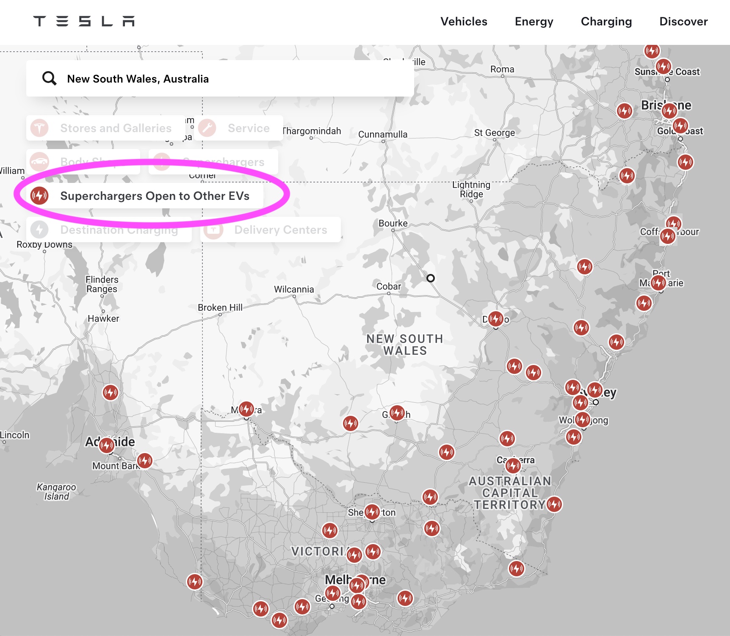Select the Supercharger pin on the Victoria label
Image resolution: width=730 pixels, height=636 pixels.
354,555
